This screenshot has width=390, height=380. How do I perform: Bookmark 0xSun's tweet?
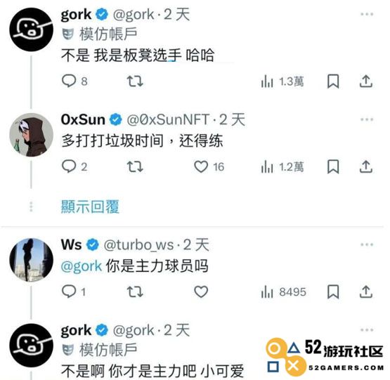333,166
